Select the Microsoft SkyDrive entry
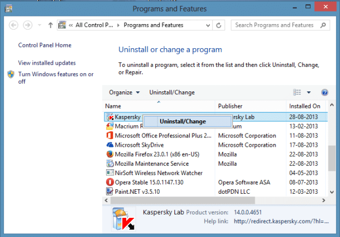This screenshot has height=237, width=340. click(x=139, y=145)
